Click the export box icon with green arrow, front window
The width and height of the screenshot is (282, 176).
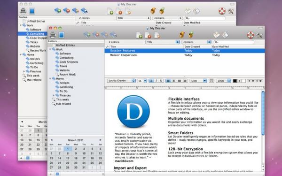click(x=191, y=35)
